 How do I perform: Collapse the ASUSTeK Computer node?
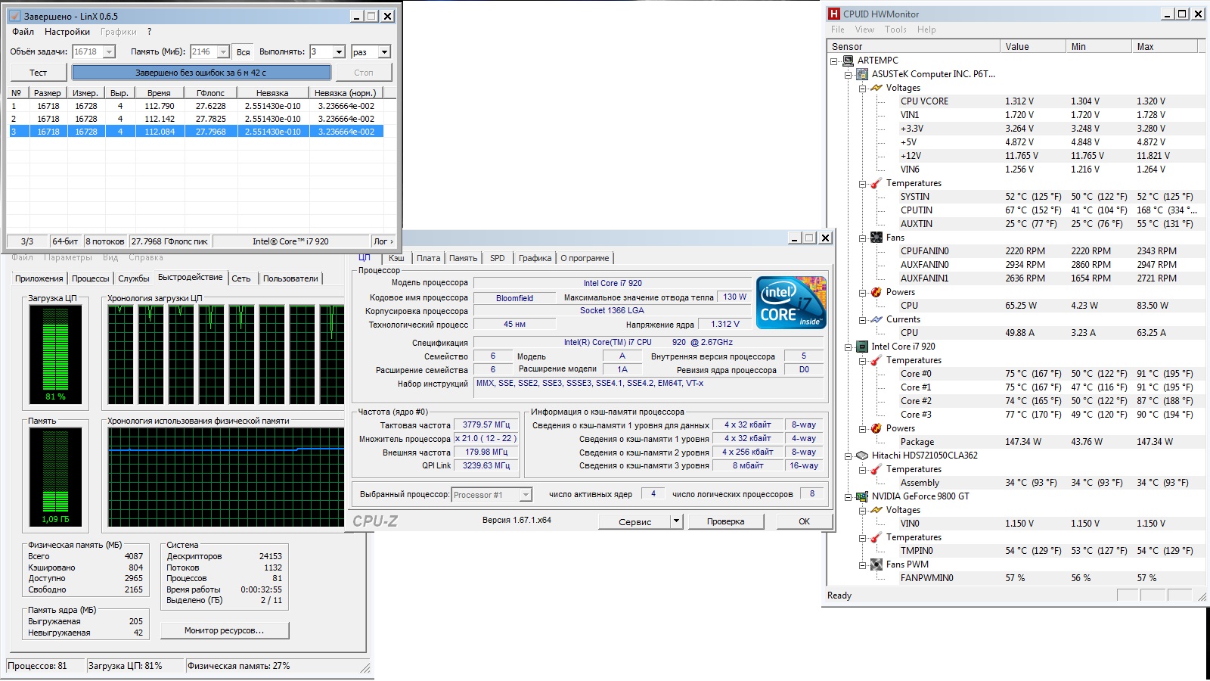tap(849, 75)
